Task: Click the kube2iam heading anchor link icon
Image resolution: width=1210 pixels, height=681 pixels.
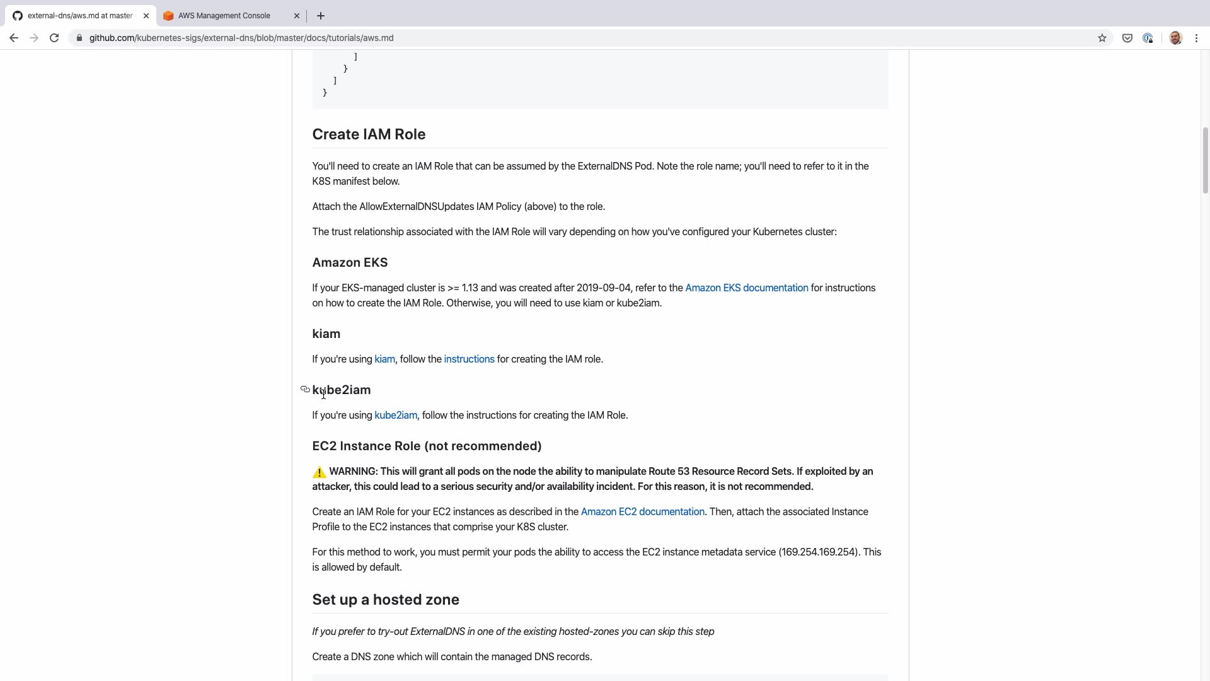Action: tap(305, 389)
